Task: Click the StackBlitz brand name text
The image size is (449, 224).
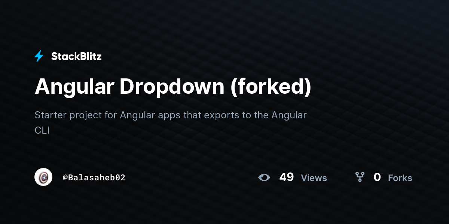Action: pos(76,56)
